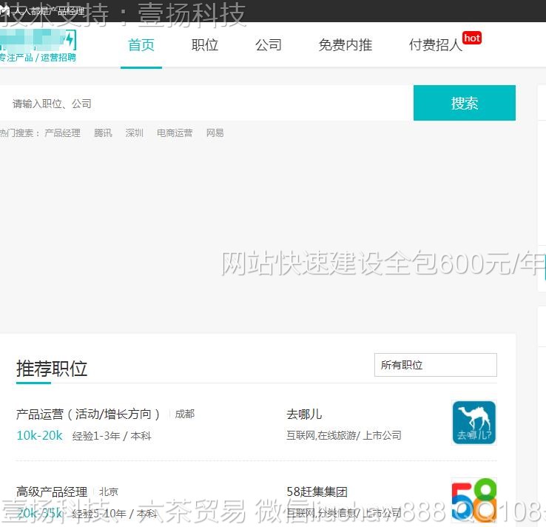The height and width of the screenshot is (527, 546).
Task: Choose hot search keyword 电商运营
Action: (x=175, y=133)
